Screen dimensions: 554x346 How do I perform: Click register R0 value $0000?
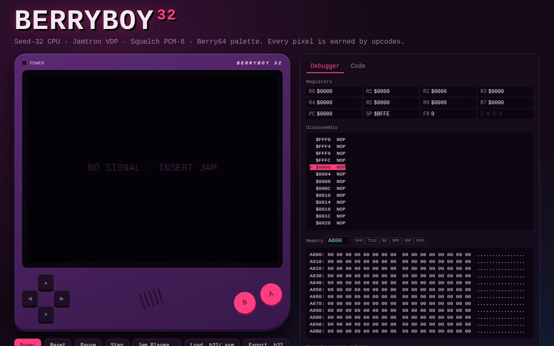[x=325, y=92]
